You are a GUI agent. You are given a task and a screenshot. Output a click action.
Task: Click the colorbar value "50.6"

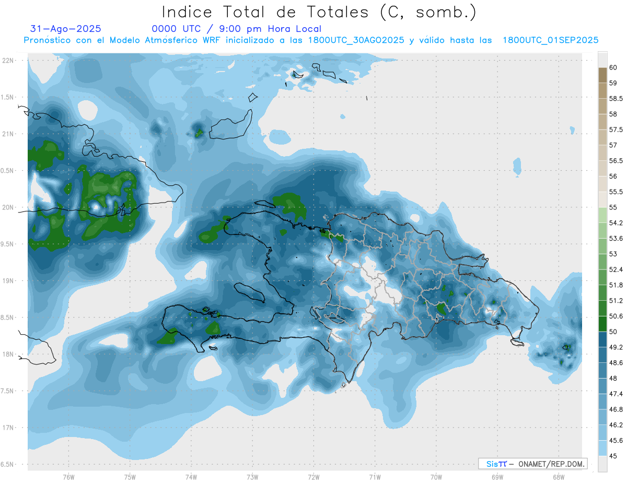[617, 316]
